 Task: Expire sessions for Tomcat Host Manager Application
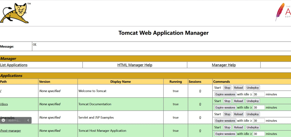(225, 134)
